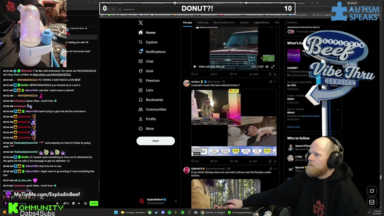Open the Rubio trending topic
Screen dimensions: 384x216
point(291,99)
